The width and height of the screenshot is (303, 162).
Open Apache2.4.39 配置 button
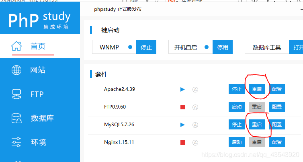pos(277,89)
